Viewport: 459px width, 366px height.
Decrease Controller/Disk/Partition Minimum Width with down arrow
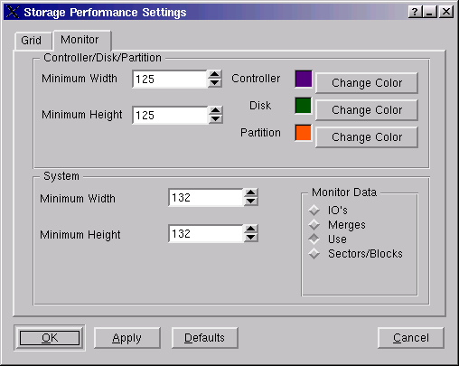tap(215, 83)
